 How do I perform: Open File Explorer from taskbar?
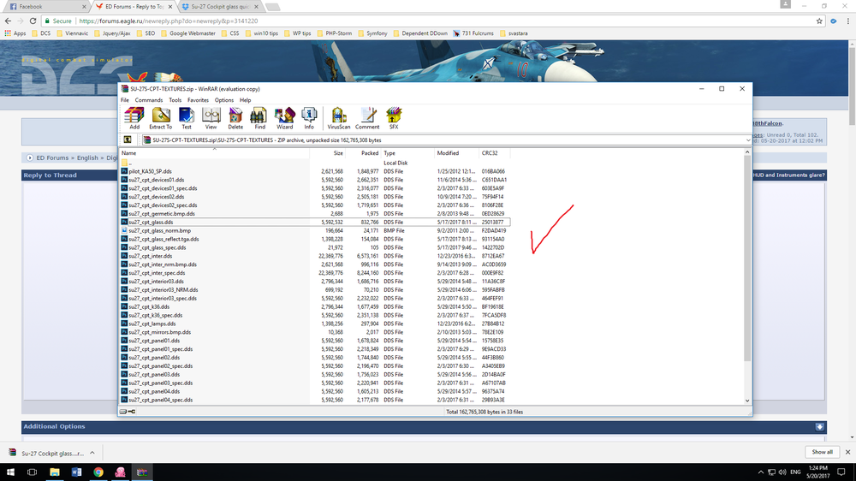pos(55,472)
